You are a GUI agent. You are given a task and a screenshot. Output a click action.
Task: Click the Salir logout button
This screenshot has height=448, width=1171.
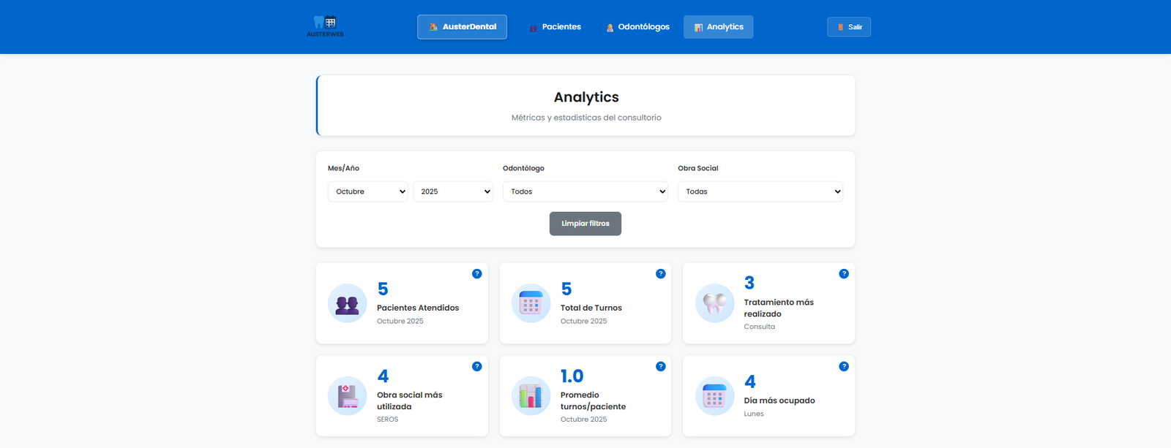click(849, 27)
